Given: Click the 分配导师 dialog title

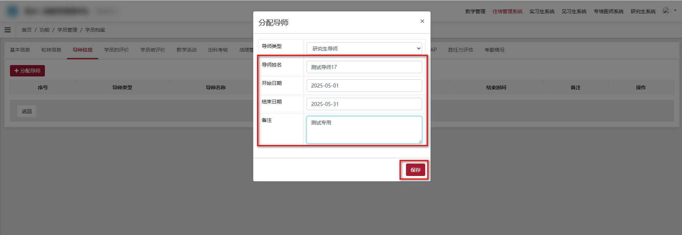Looking at the screenshot, I should 274,23.
